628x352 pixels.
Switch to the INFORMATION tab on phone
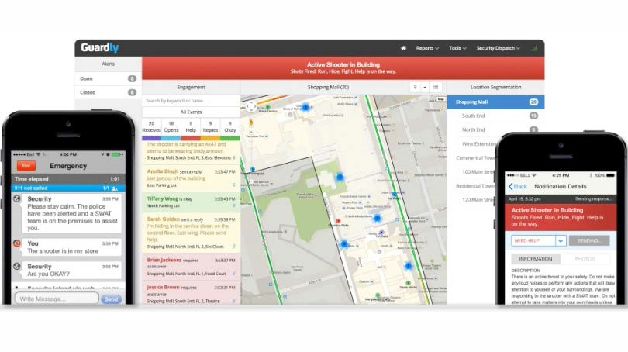pyautogui.click(x=536, y=259)
